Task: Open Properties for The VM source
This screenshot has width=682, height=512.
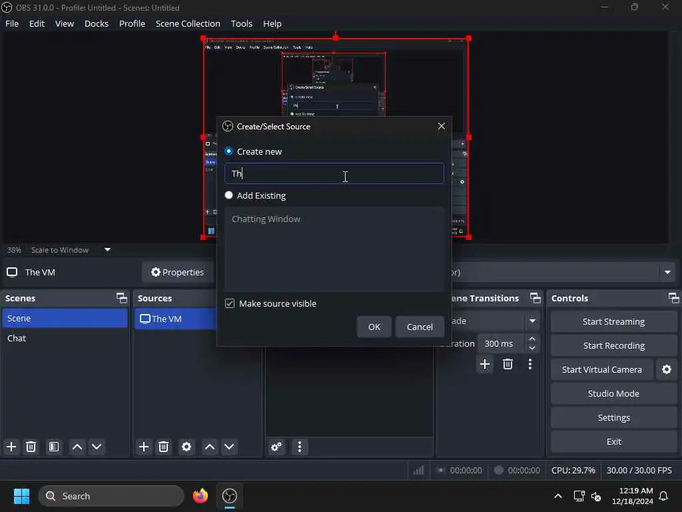Action: 177,272
